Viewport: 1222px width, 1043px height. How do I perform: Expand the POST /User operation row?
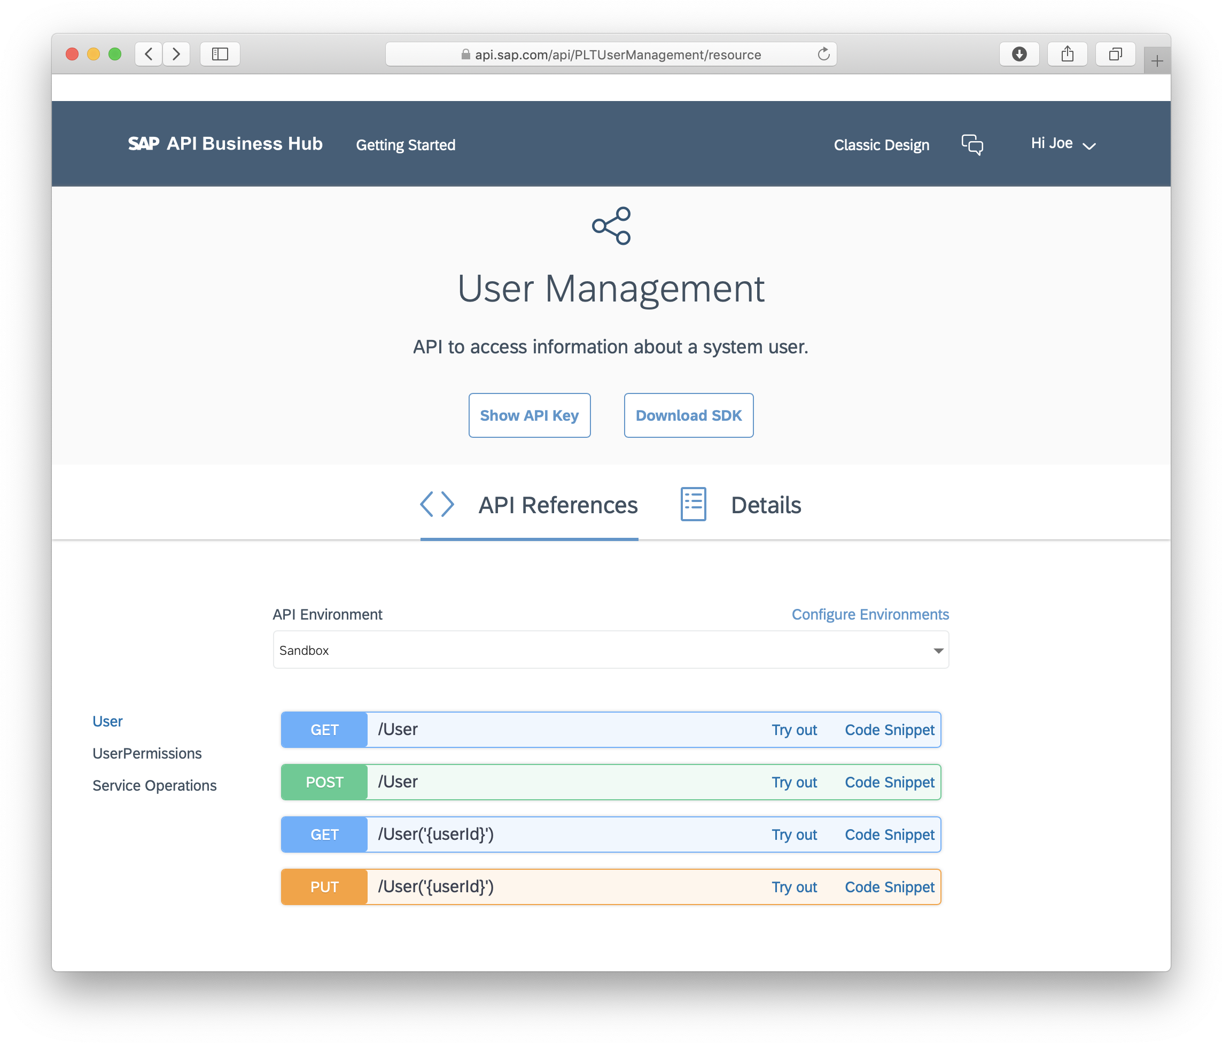610,782
